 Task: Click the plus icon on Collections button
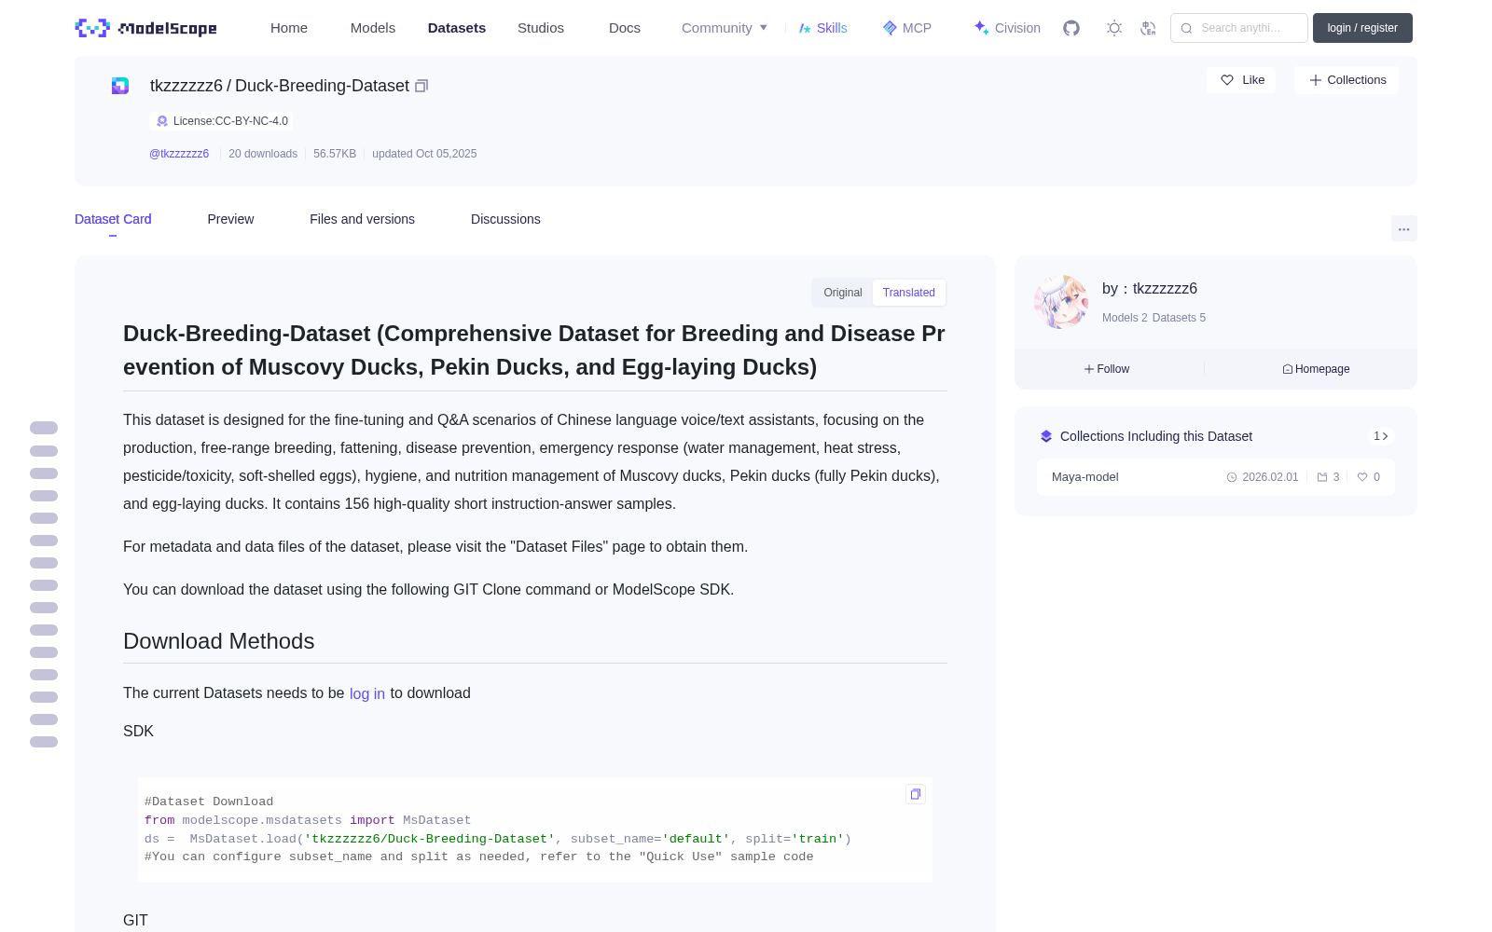pos(1316,80)
